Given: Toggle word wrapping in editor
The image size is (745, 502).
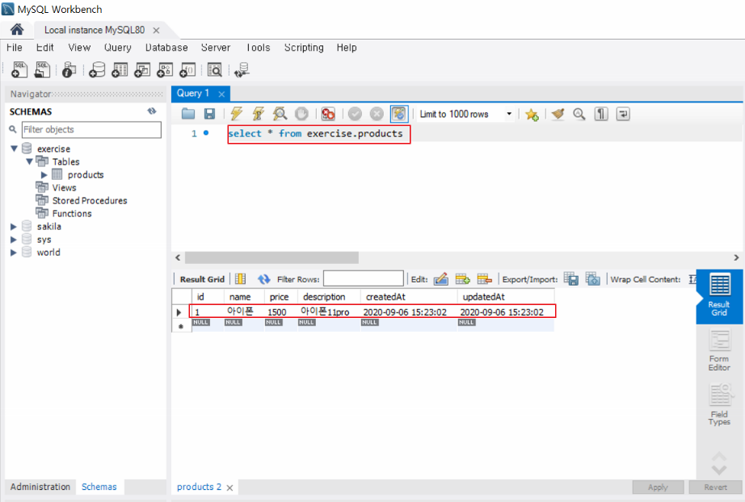Looking at the screenshot, I should click(x=623, y=114).
